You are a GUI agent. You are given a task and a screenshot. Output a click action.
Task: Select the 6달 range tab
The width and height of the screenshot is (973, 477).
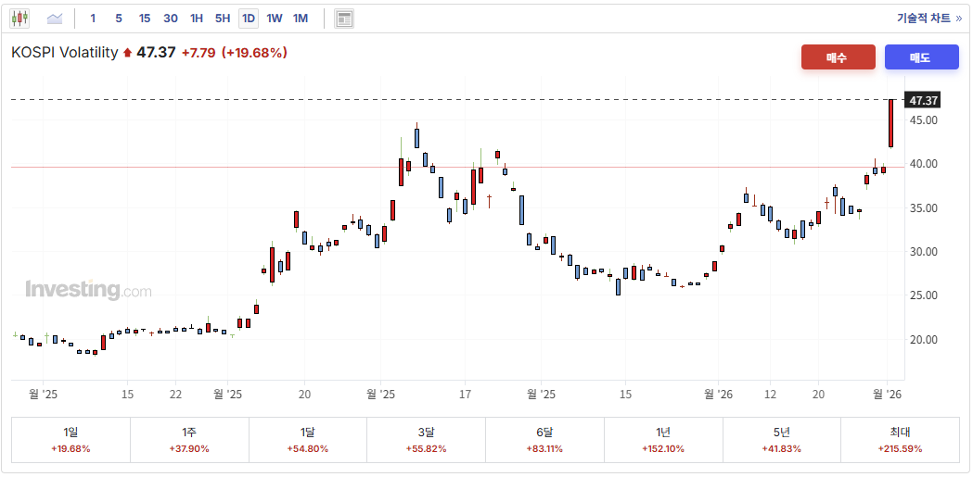544,440
